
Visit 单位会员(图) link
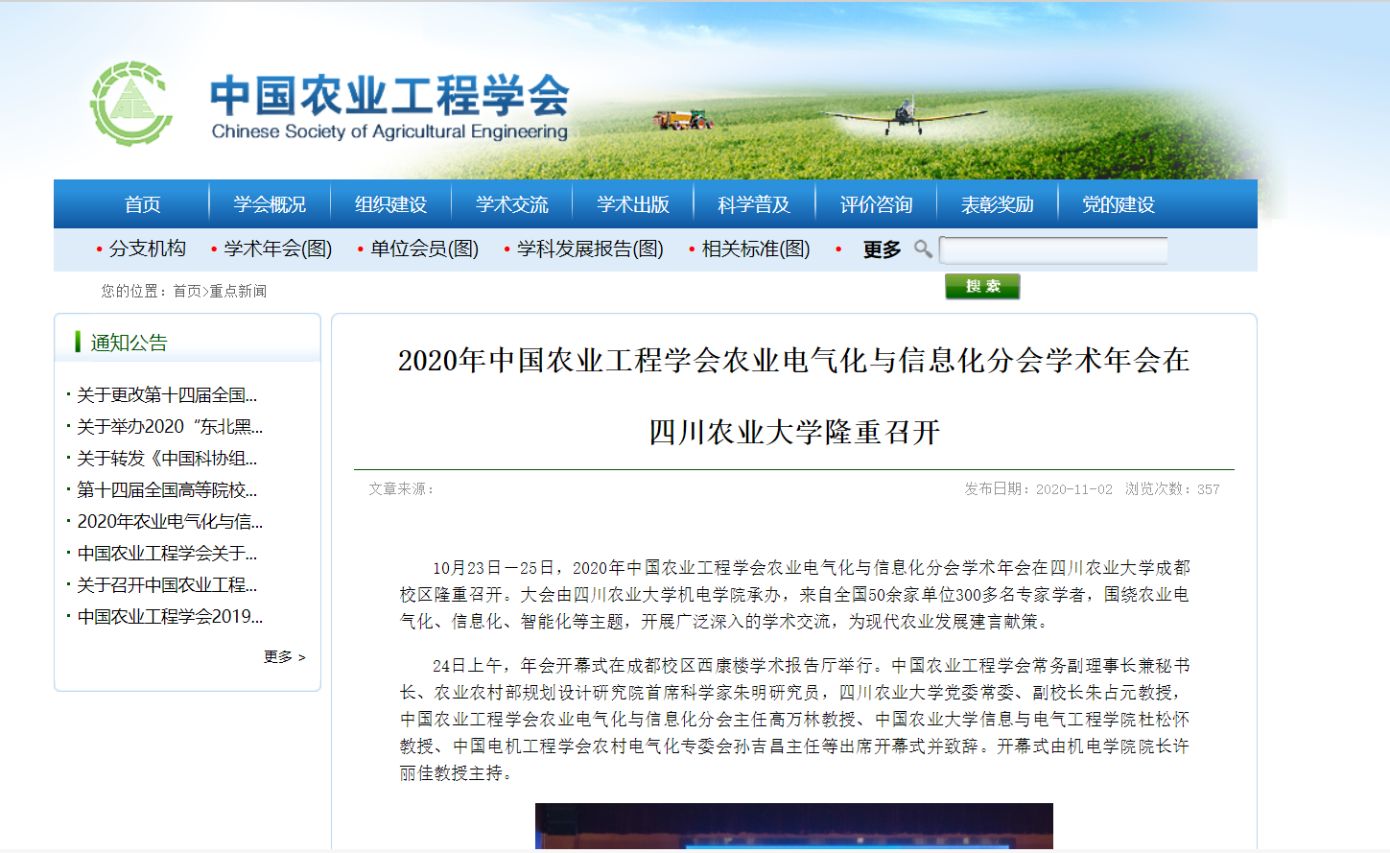(x=425, y=249)
